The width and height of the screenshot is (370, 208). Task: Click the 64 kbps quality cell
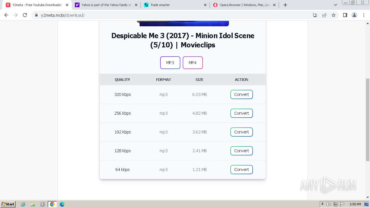(123, 170)
